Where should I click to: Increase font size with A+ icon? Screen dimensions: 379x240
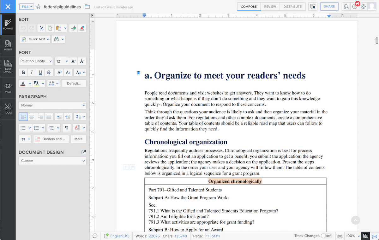[x=74, y=61]
